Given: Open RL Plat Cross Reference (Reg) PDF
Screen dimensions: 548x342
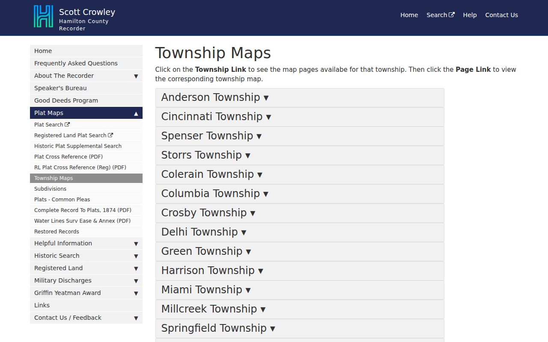Looking at the screenshot, I should pyautogui.click(x=86, y=168).
